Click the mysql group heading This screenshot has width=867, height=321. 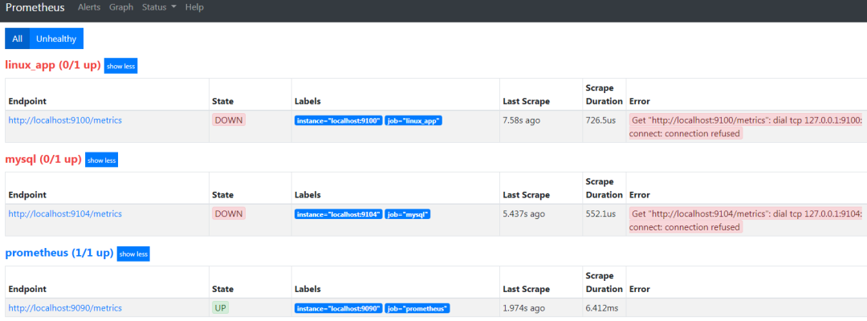43,159
